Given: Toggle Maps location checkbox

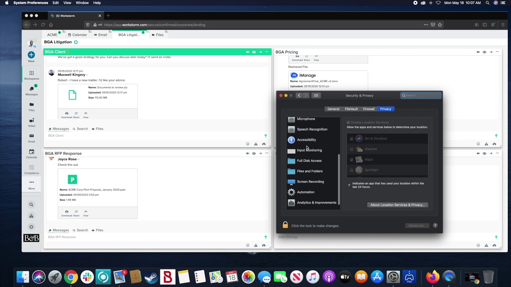Looking at the screenshot, I should (x=351, y=159).
